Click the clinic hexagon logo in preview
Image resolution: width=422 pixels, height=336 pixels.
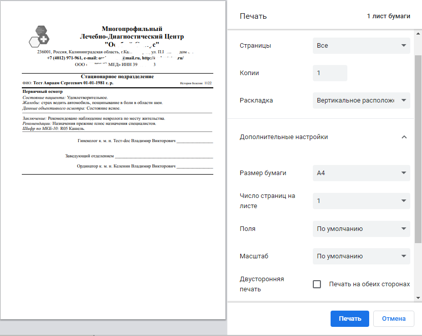[40, 36]
